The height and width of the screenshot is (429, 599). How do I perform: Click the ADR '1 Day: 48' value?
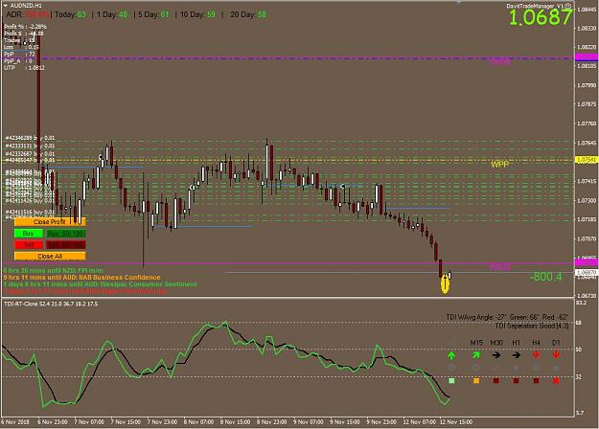point(112,14)
